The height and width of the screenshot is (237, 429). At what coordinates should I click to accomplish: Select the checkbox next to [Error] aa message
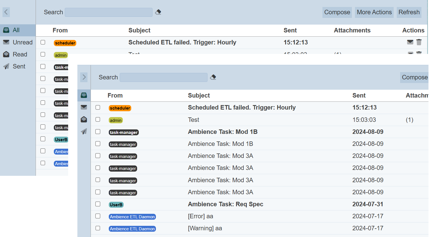pos(98,216)
